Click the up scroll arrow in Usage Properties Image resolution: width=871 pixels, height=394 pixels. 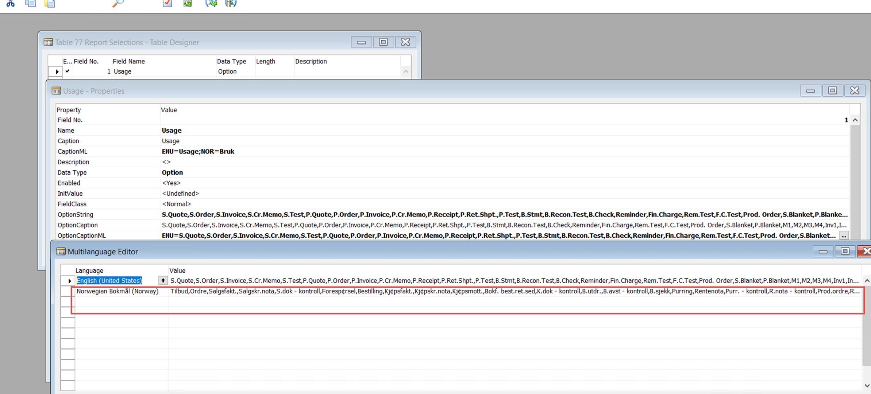coord(856,120)
